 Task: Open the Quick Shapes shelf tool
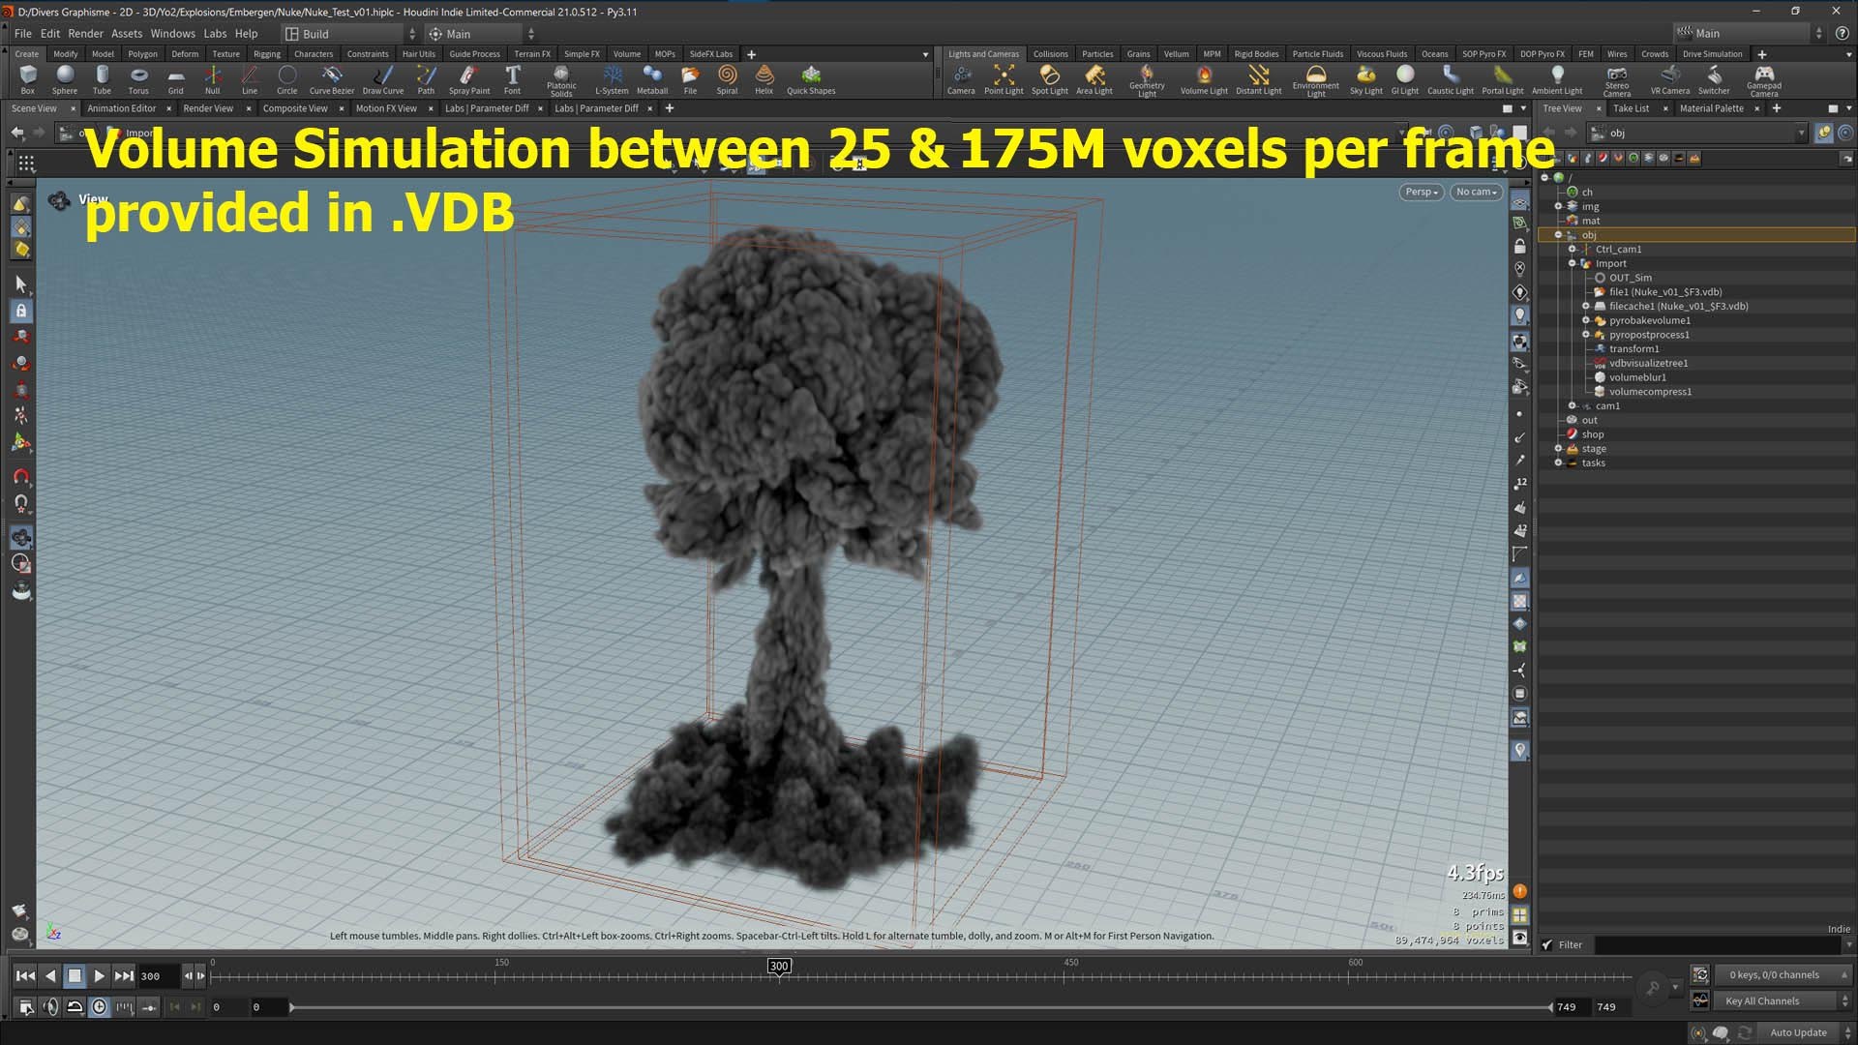tap(811, 79)
